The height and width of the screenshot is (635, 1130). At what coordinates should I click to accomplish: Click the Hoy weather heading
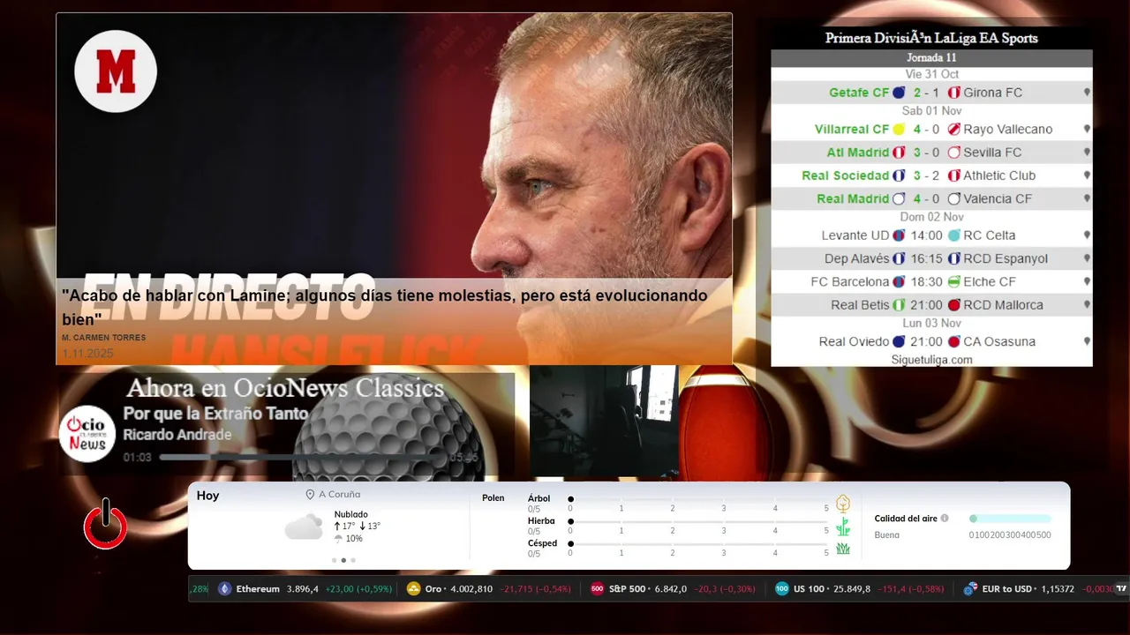207,496
